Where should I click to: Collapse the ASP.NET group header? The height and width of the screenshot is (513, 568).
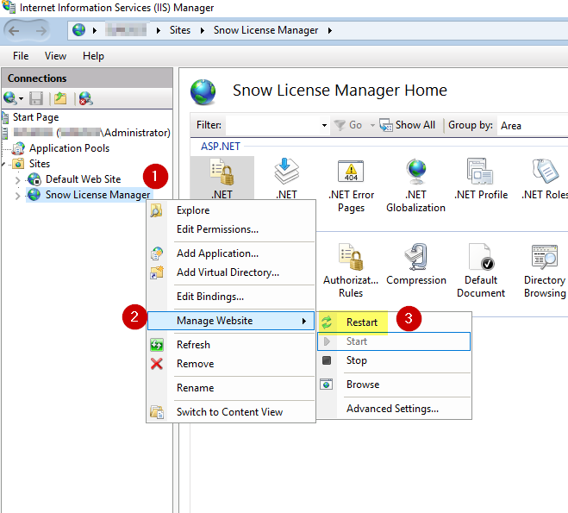(221, 147)
